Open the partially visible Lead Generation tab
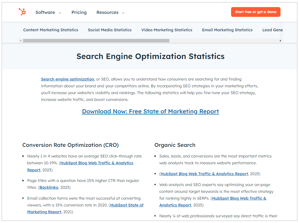Screen dimensions: 299x223 tap(272, 30)
